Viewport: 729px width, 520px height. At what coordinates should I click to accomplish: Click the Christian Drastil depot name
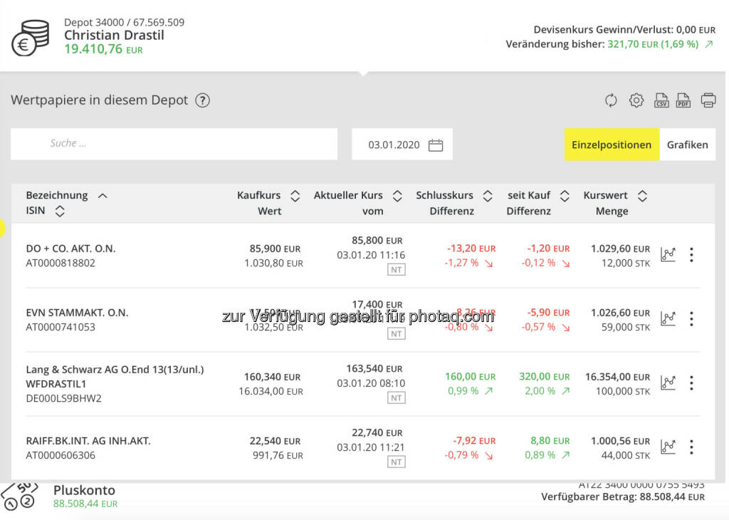pos(114,36)
